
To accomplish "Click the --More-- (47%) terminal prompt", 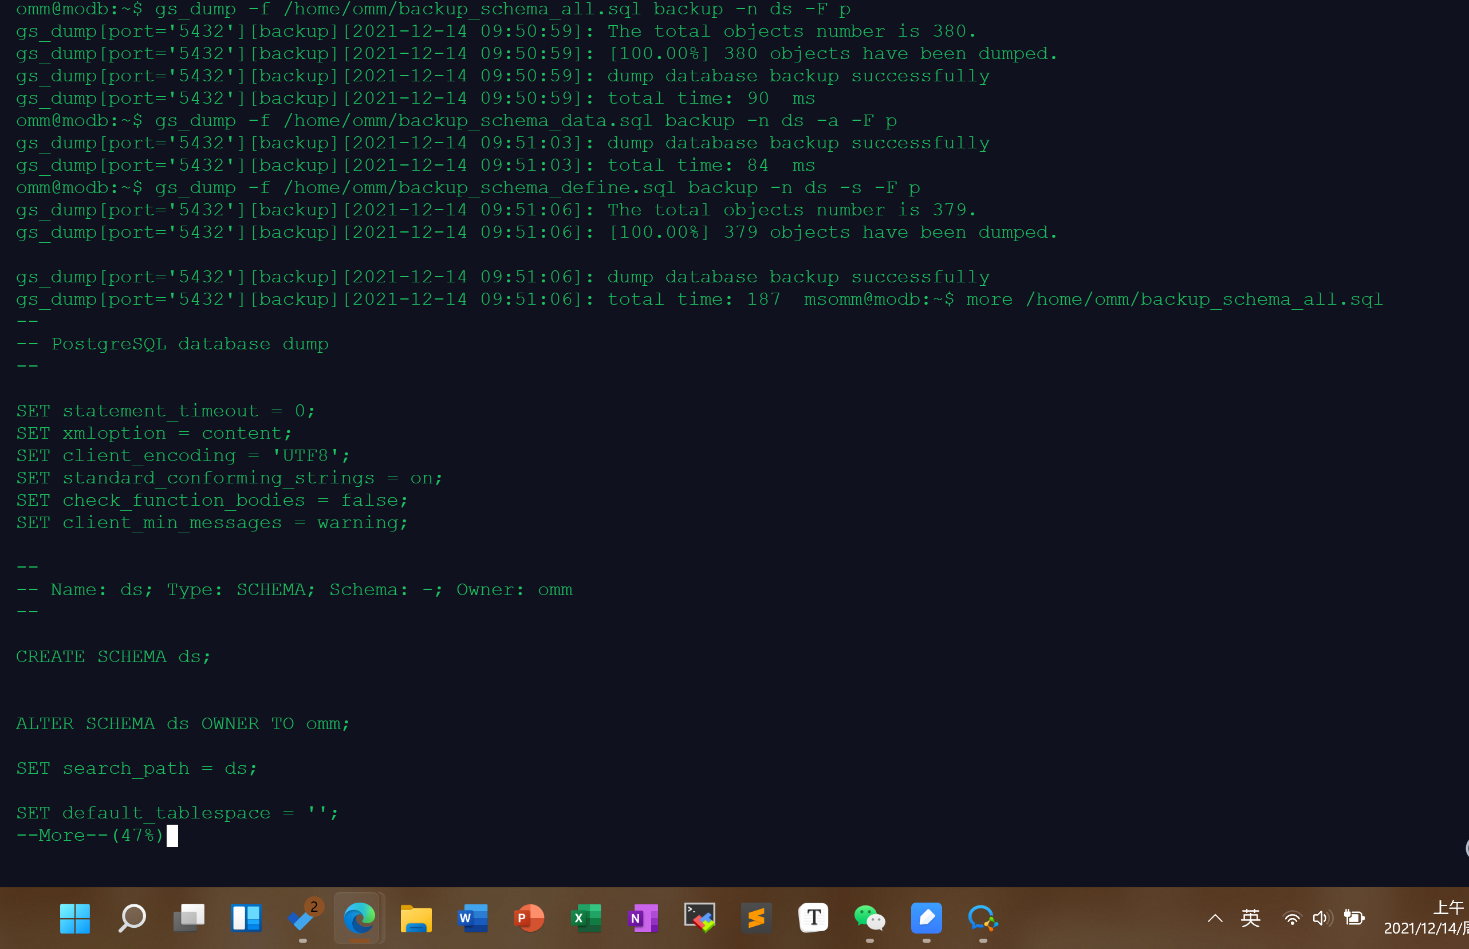I will point(90,836).
